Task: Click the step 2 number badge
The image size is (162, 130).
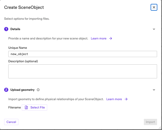Action: 6,90
